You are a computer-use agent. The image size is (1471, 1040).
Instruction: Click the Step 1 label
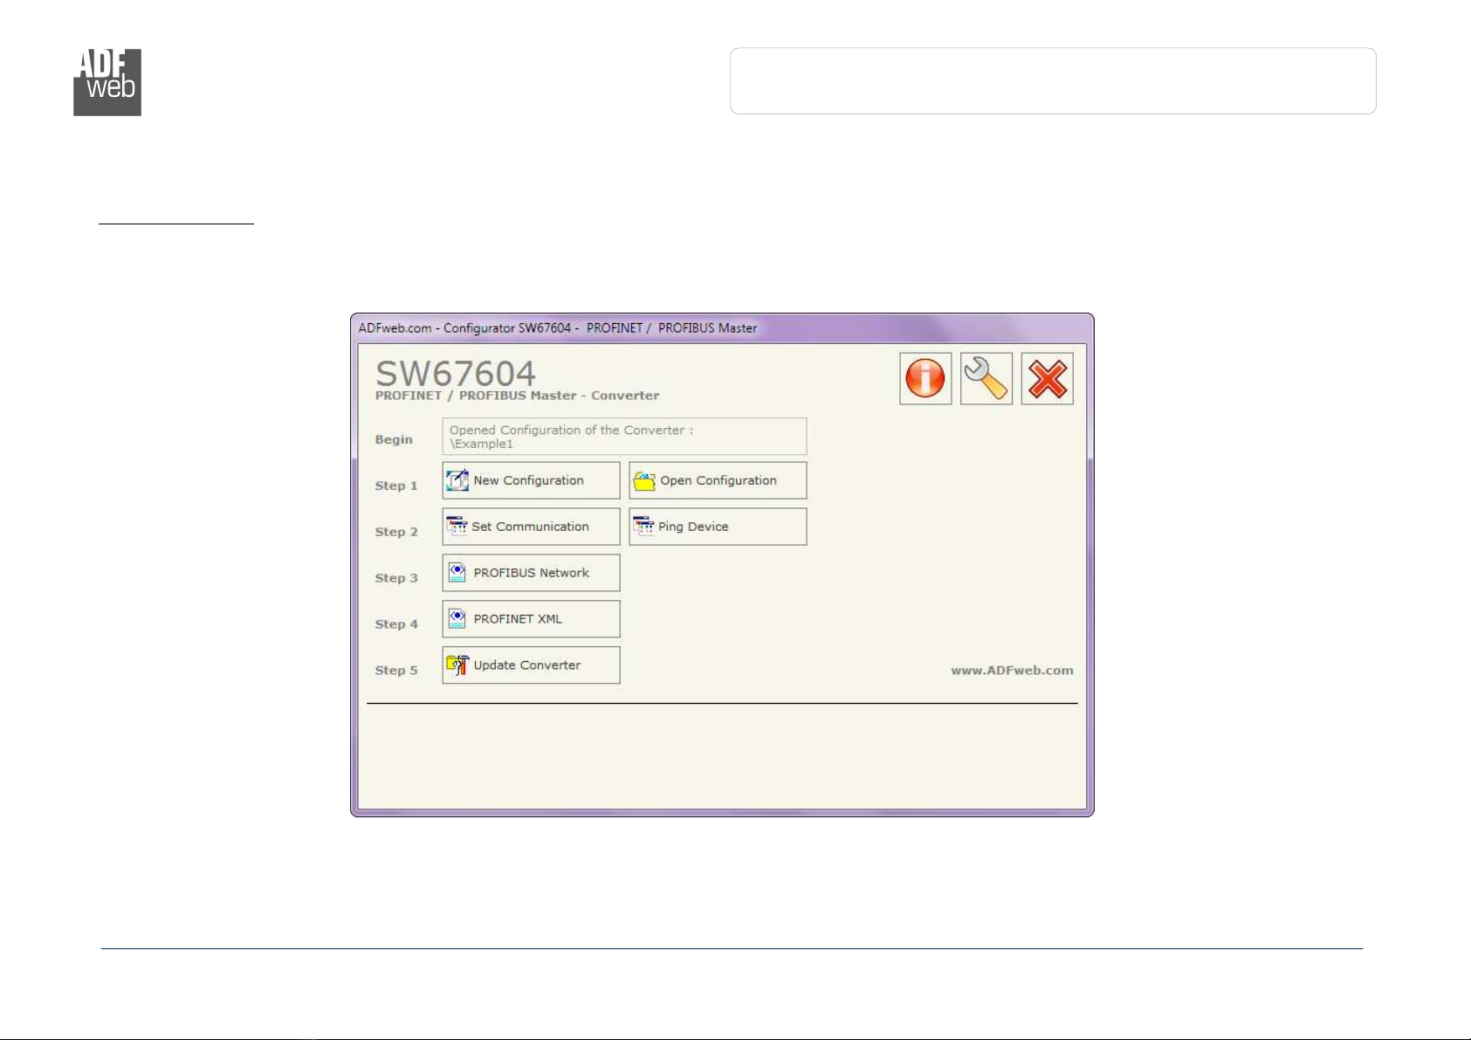click(x=396, y=486)
